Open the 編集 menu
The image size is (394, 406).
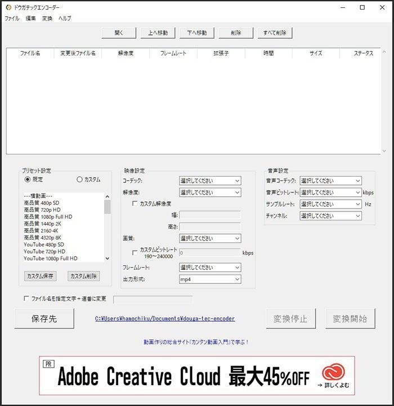(x=30, y=19)
